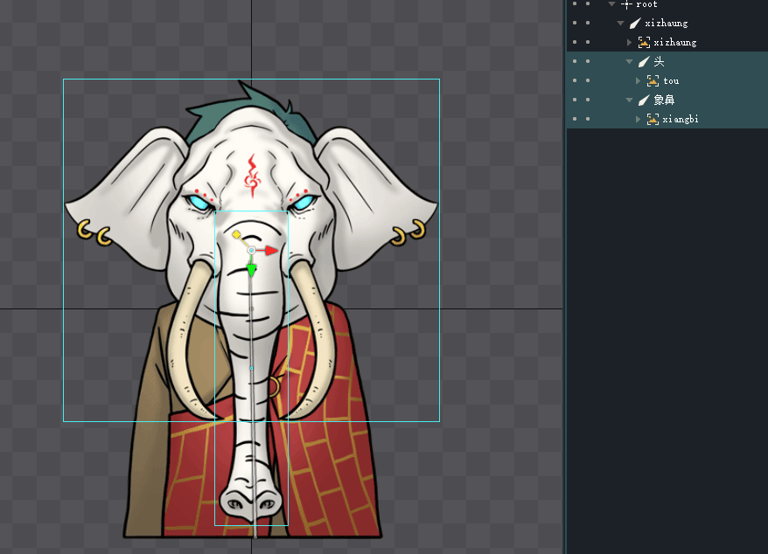This screenshot has height=554, width=768.
Task: Click the image slot icon for xiangbi
Action: click(x=653, y=120)
